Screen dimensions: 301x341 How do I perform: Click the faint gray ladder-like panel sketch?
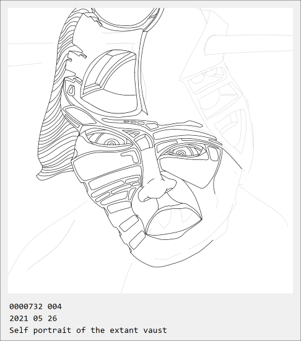point(219,107)
